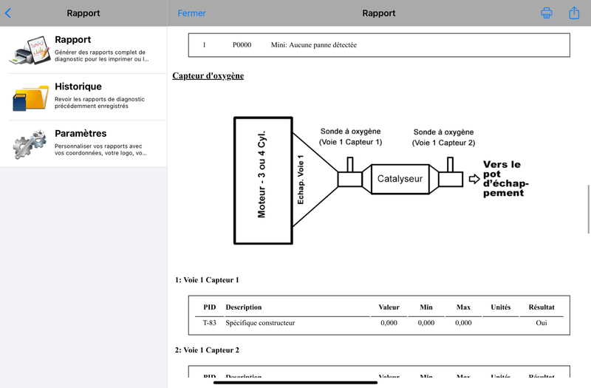This screenshot has width=591, height=388.
Task: Click the Valeur column header in first table
Action: (x=389, y=307)
